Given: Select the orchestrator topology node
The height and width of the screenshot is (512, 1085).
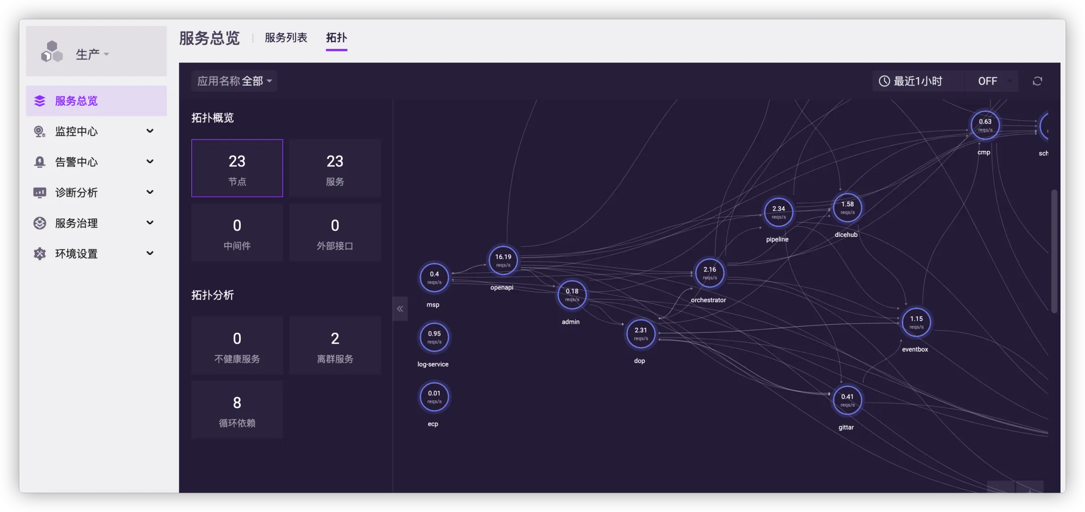Looking at the screenshot, I should [709, 273].
